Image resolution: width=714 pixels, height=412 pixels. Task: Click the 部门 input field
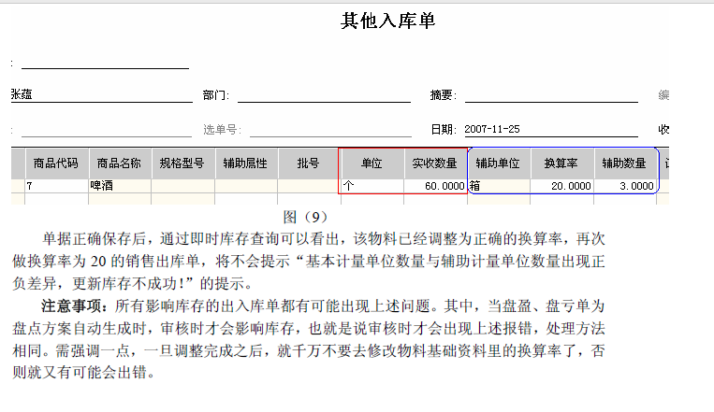324,94
